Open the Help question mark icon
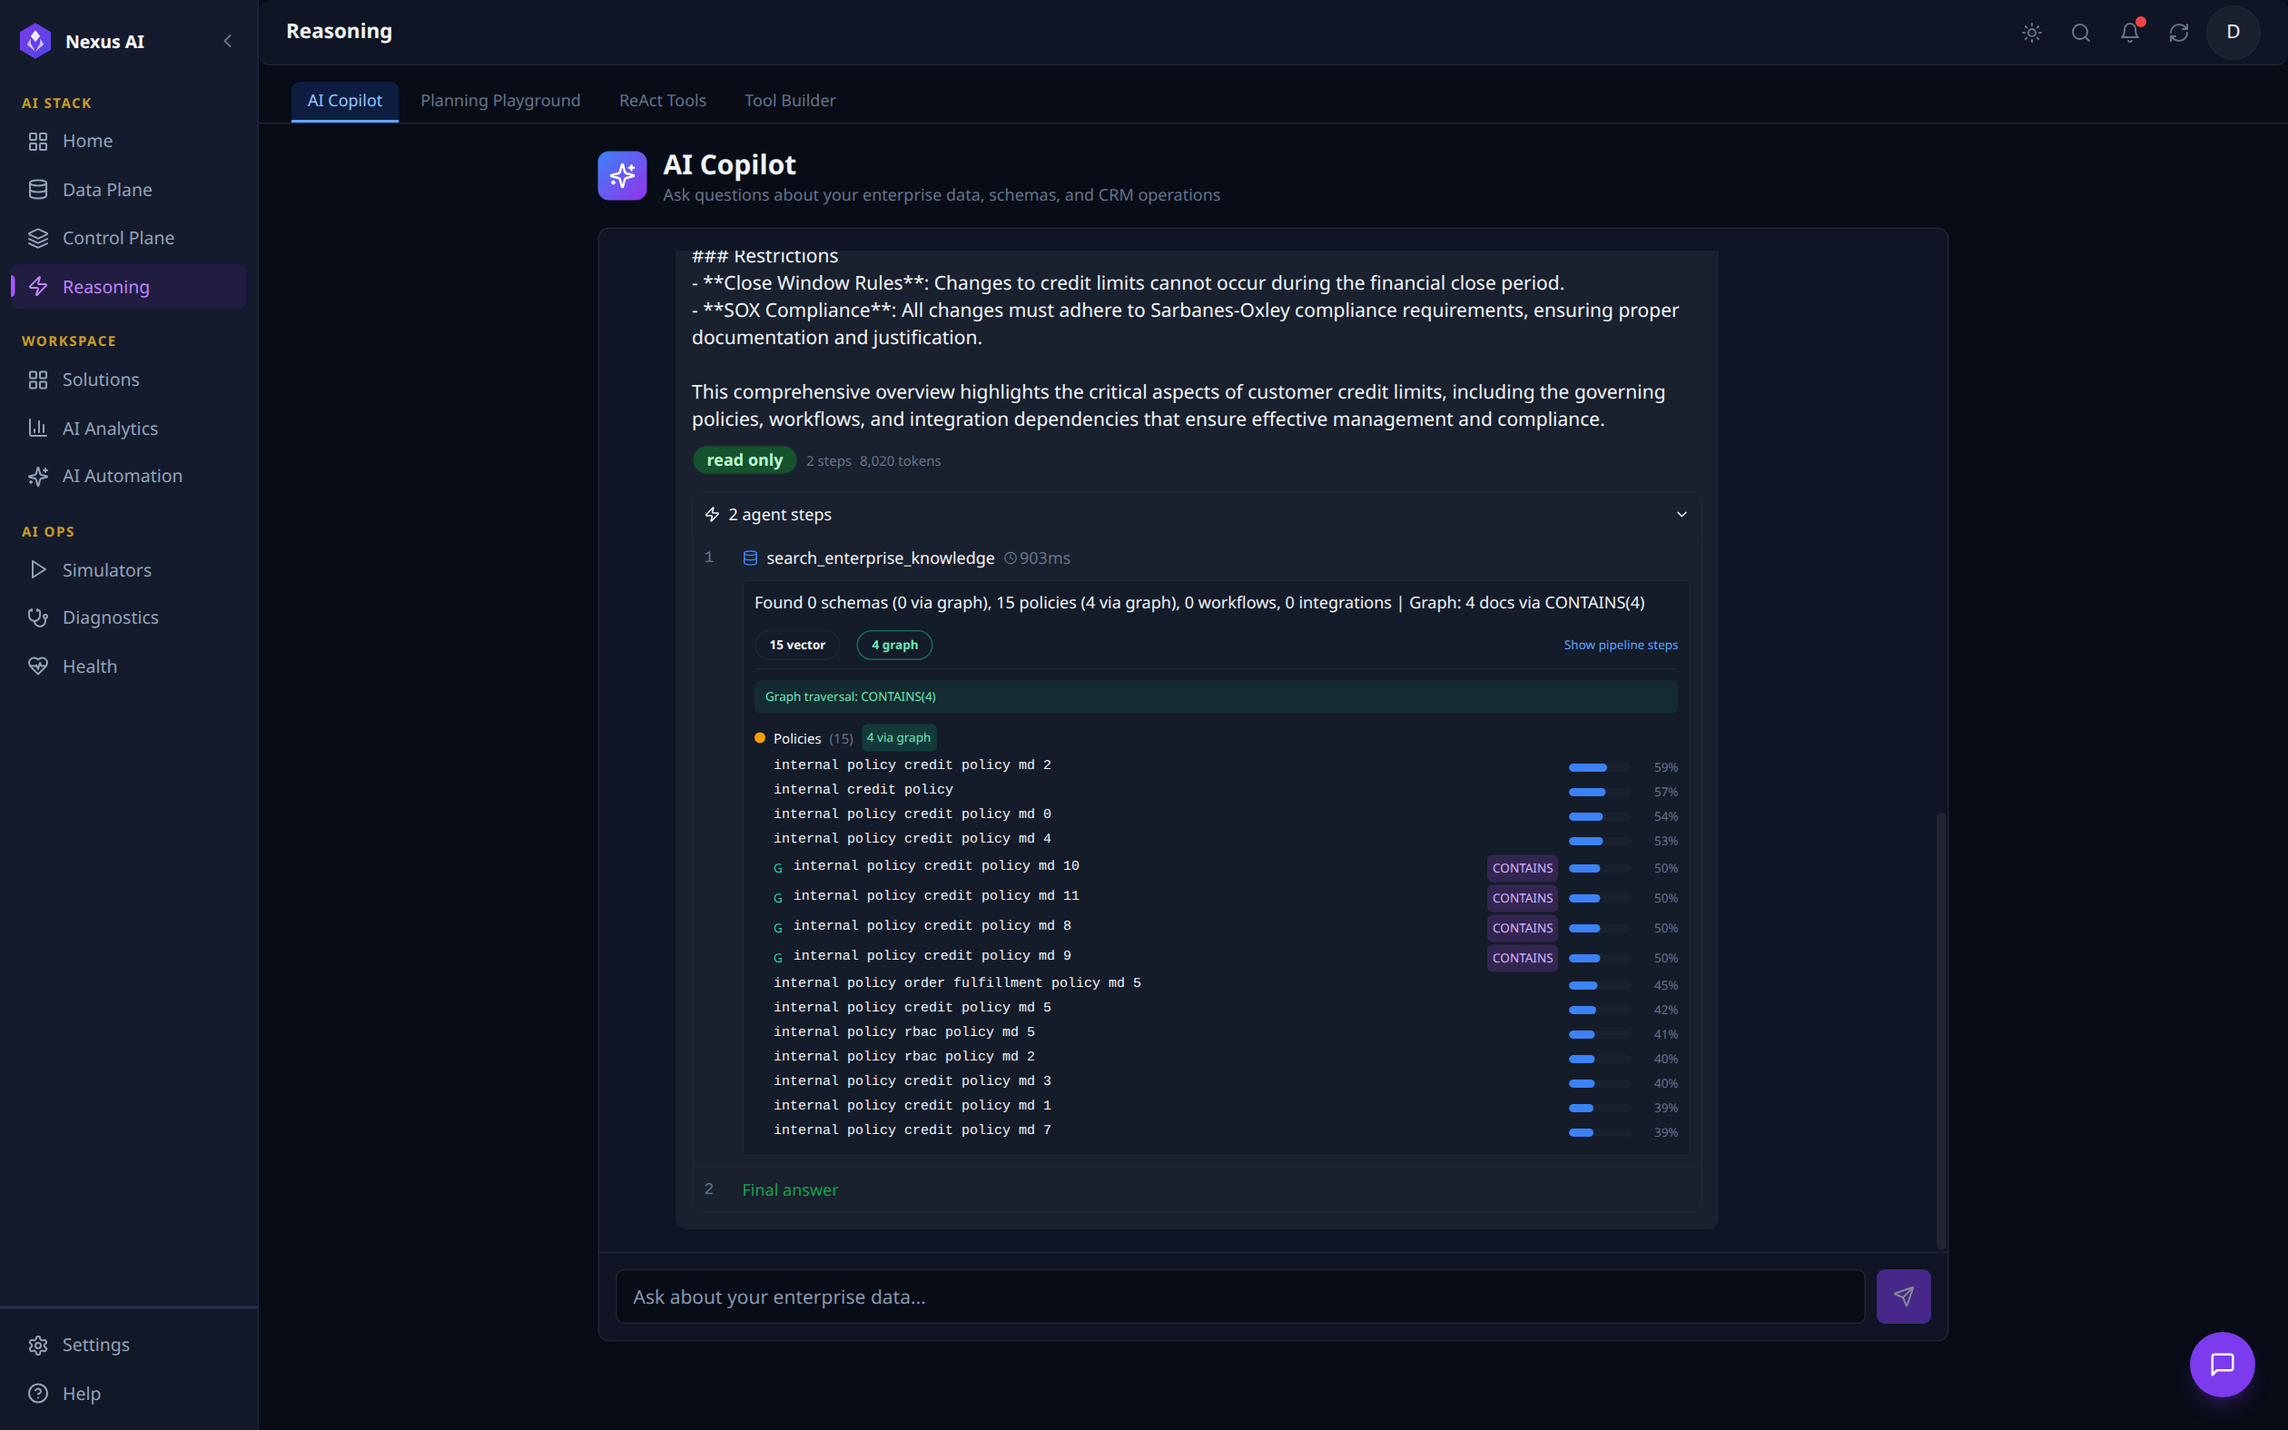This screenshot has height=1430, width=2288. [x=38, y=1393]
